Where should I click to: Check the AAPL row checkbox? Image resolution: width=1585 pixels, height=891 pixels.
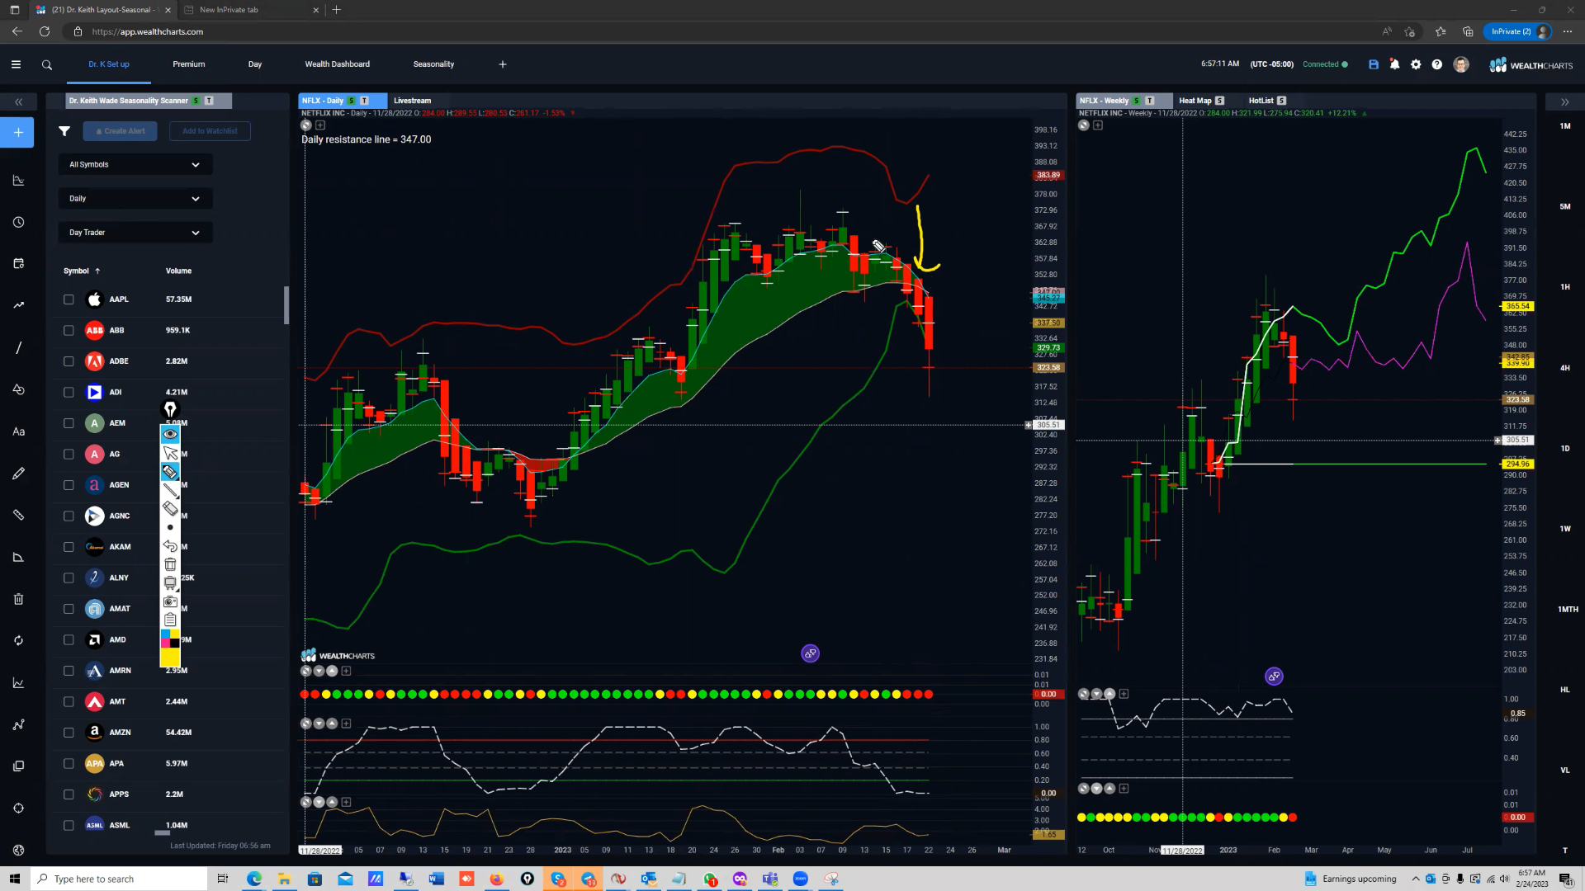69,299
